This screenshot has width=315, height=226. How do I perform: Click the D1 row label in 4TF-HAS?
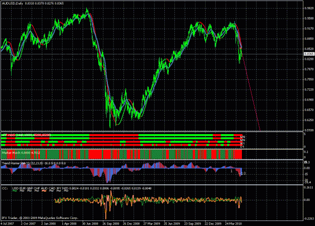tap(242, 147)
